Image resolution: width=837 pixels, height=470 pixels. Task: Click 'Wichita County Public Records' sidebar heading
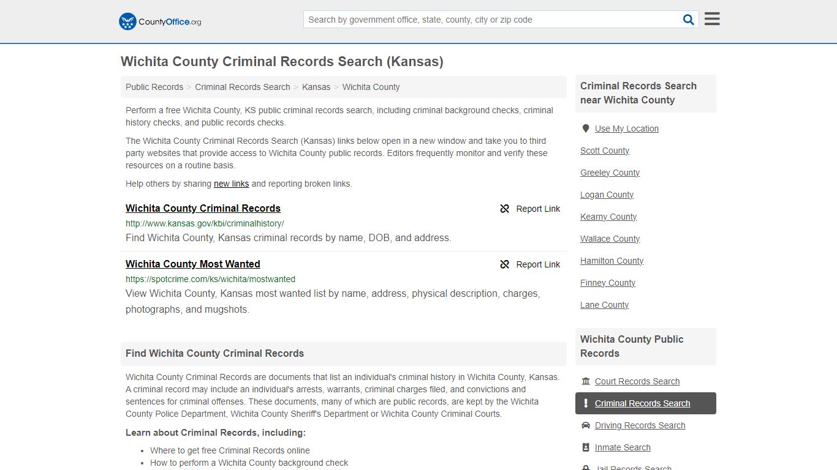pos(632,346)
